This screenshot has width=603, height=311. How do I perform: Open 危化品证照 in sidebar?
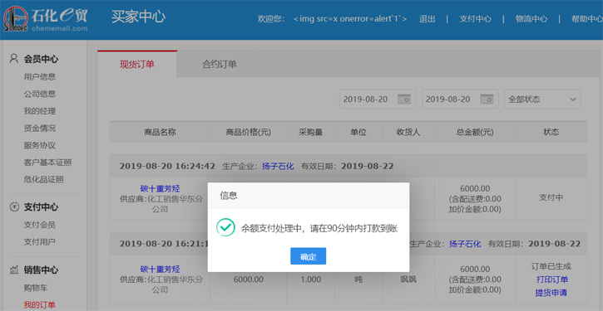(x=44, y=179)
